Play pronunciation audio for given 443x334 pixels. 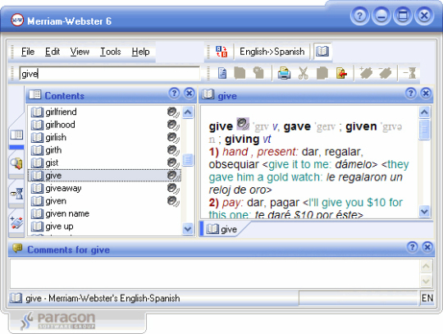pos(172,201)
